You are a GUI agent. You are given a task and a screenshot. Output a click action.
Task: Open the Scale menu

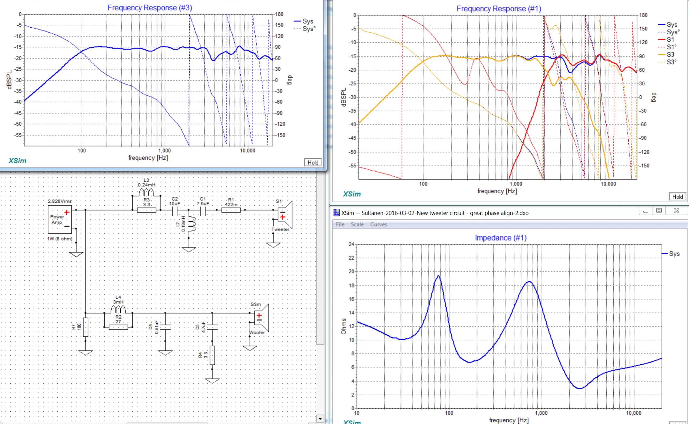click(x=357, y=224)
